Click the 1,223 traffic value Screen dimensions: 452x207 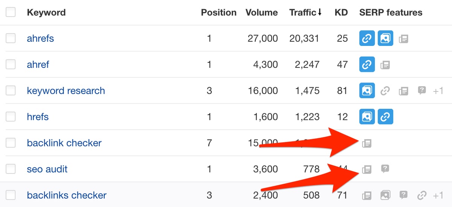tap(307, 117)
